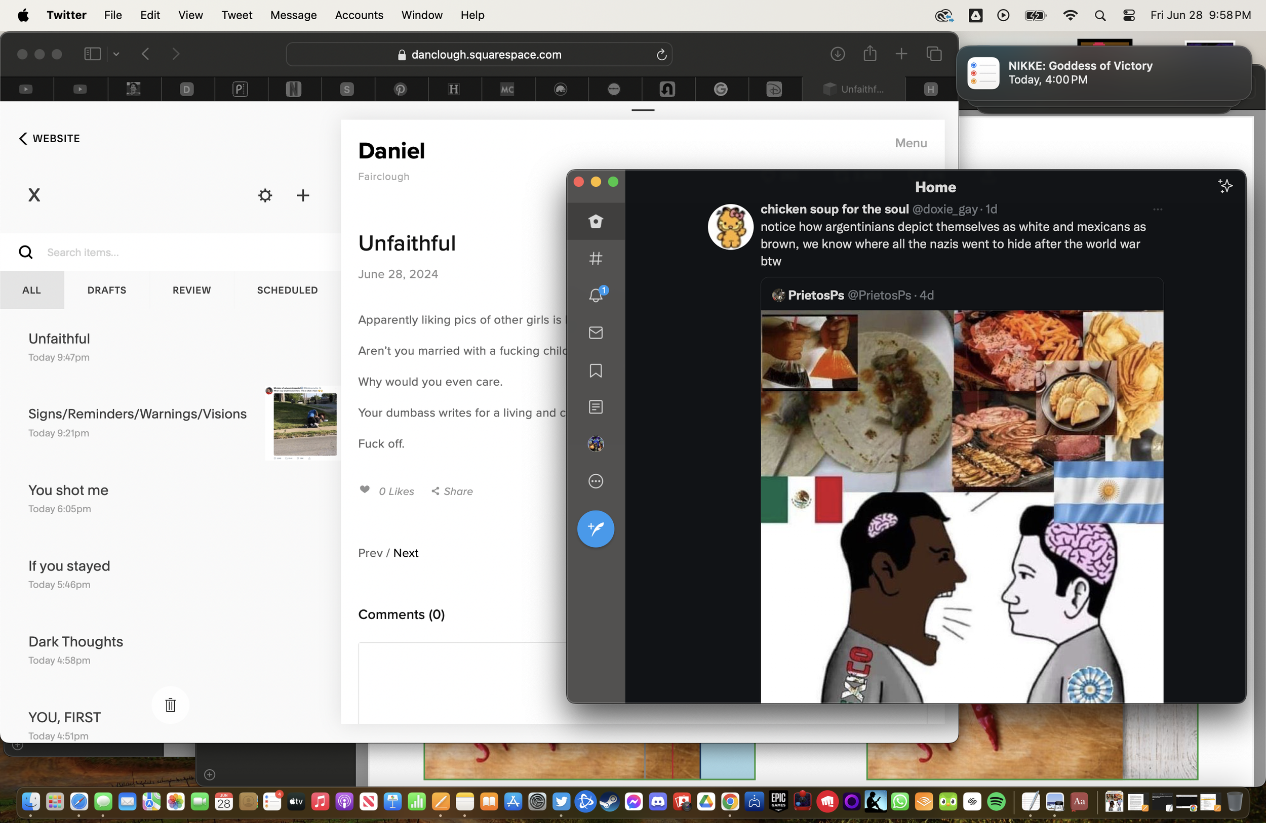This screenshot has height=823, width=1266.
Task: Go back to WEBSITE panel chevron
Action: click(23, 138)
